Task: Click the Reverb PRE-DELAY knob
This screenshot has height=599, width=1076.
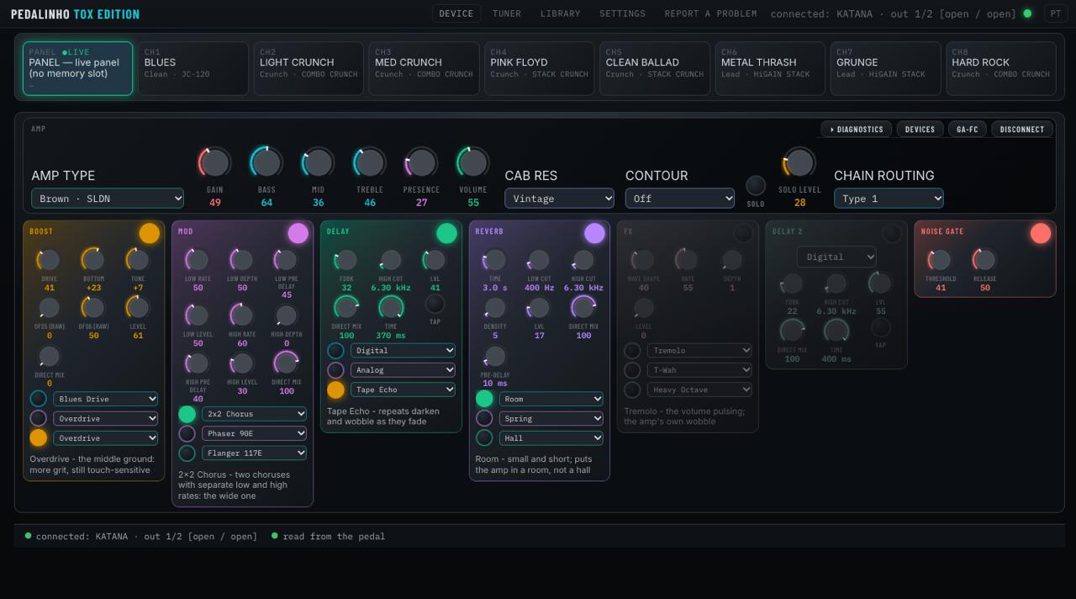Action: (495, 356)
